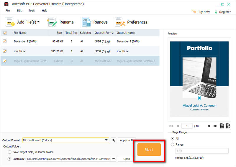
Task: Click the app logo in the title bar
Action: pos(6,4)
